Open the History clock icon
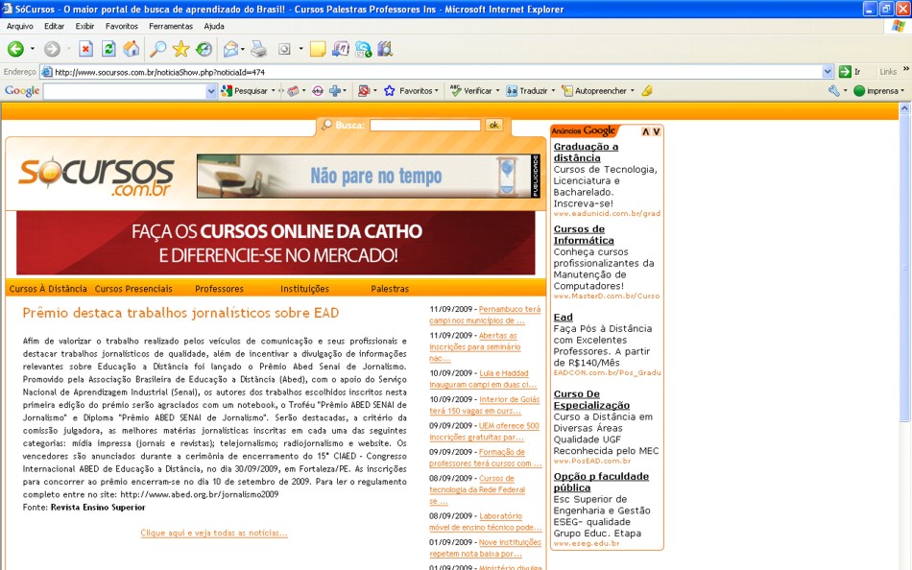The height and width of the screenshot is (570, 912). pyautogui.click(x=204, y=49)
